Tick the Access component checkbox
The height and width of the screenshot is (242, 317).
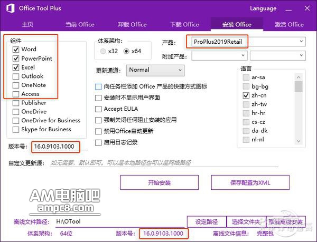click(x=16, y=94)
